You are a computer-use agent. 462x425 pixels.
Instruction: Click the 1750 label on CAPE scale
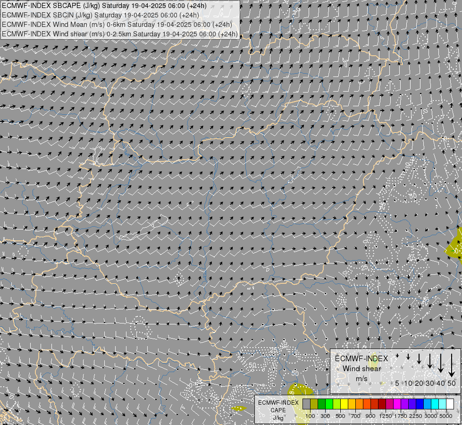(x=401, y=416)
